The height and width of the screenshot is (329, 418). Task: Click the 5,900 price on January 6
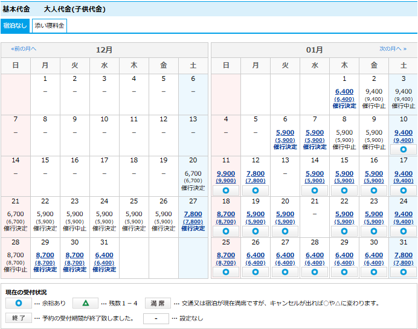[x=285, y=133]
